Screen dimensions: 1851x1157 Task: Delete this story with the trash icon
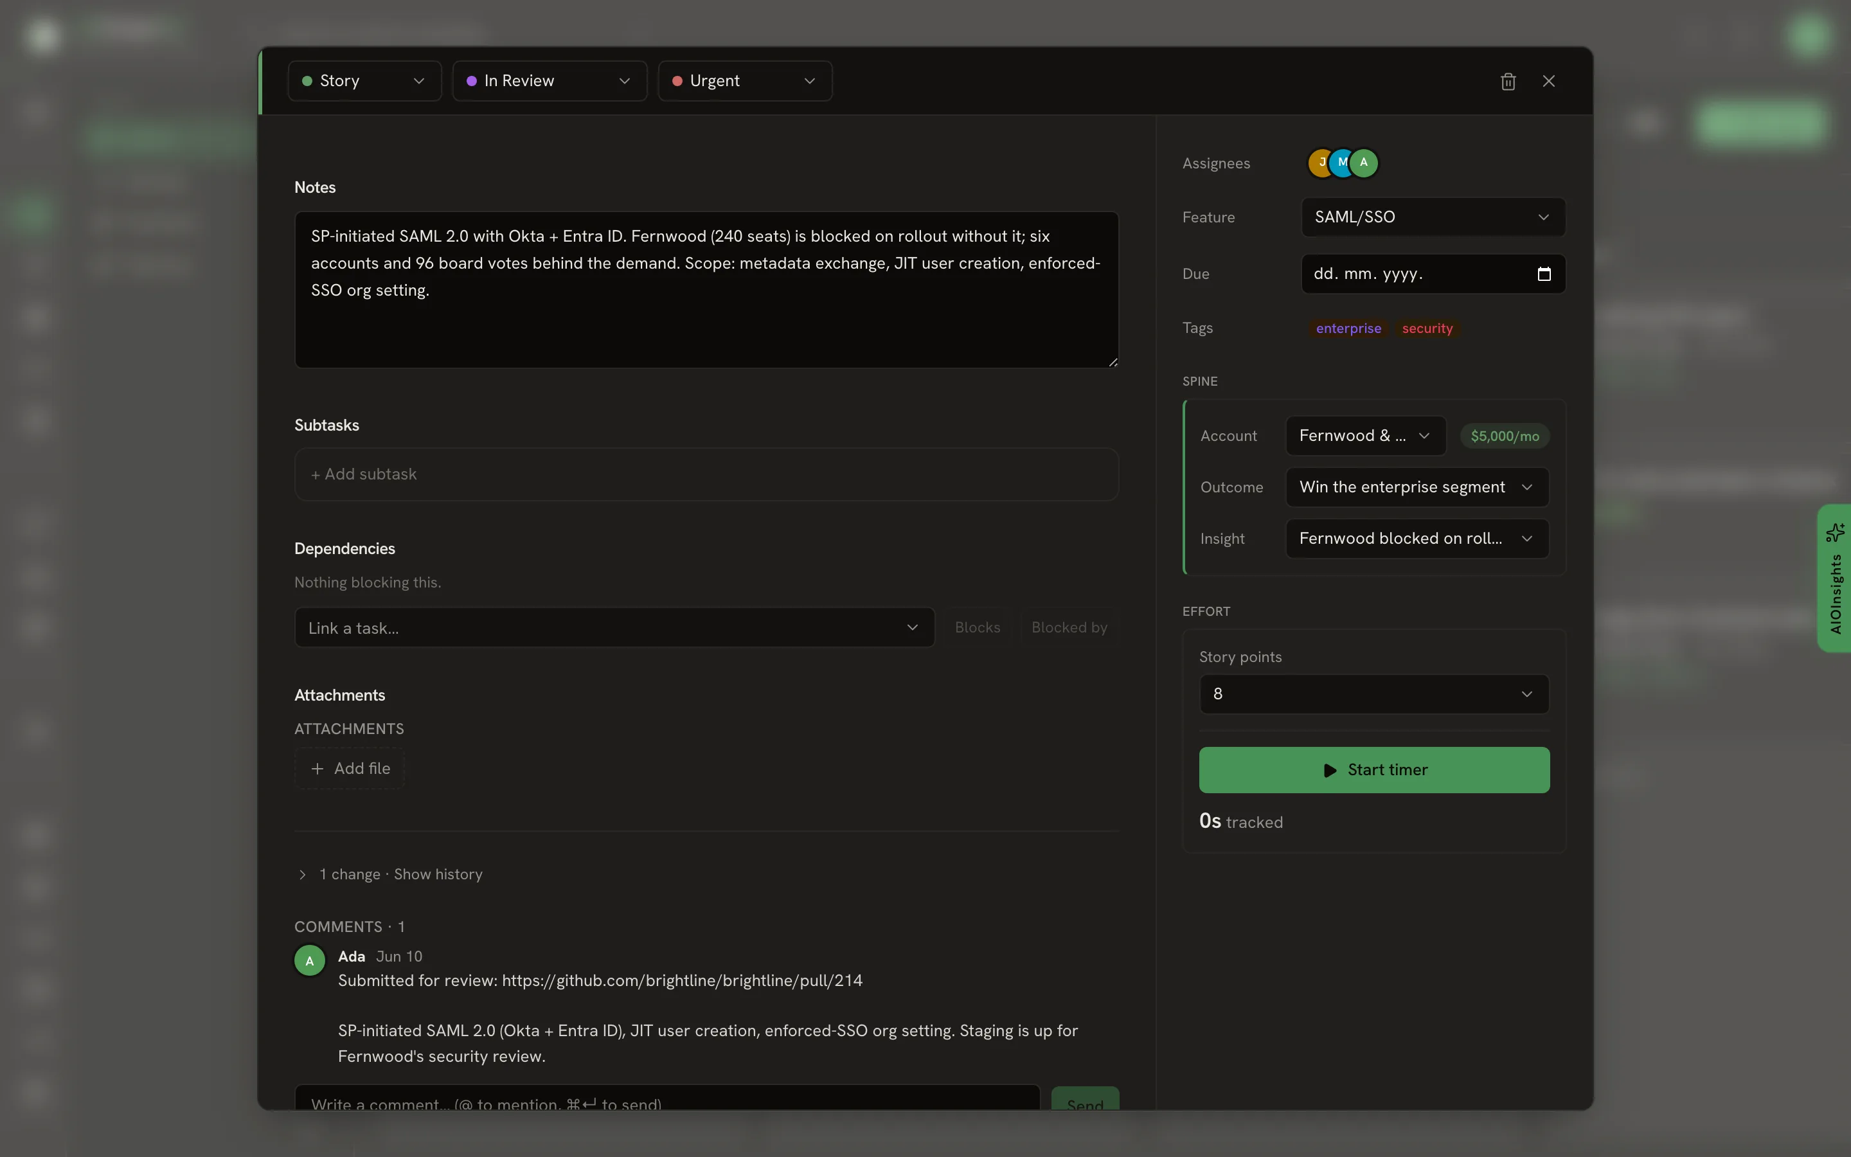click(x=1508, y=81)
